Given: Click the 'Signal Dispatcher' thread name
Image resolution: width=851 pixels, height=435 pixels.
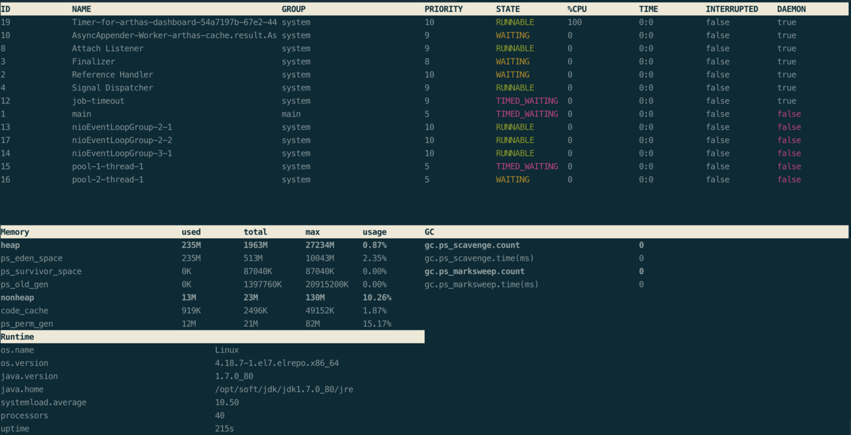Looking at the screenshot, I should click(x=112, y=88).
